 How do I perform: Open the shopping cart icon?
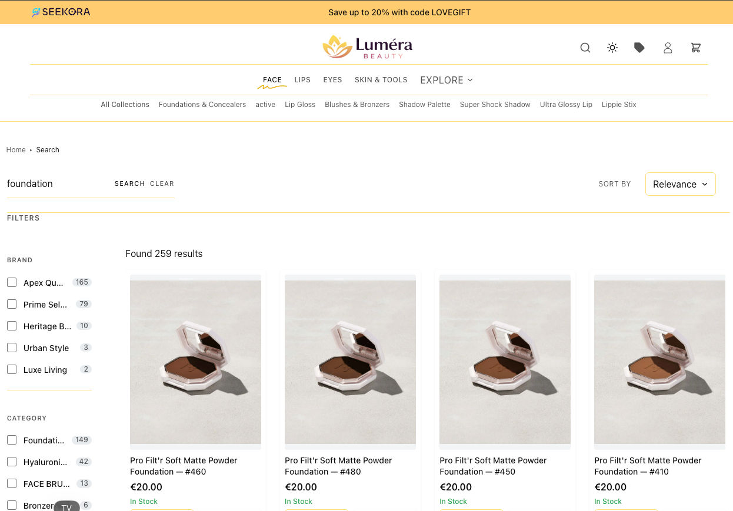coord(696,48)
